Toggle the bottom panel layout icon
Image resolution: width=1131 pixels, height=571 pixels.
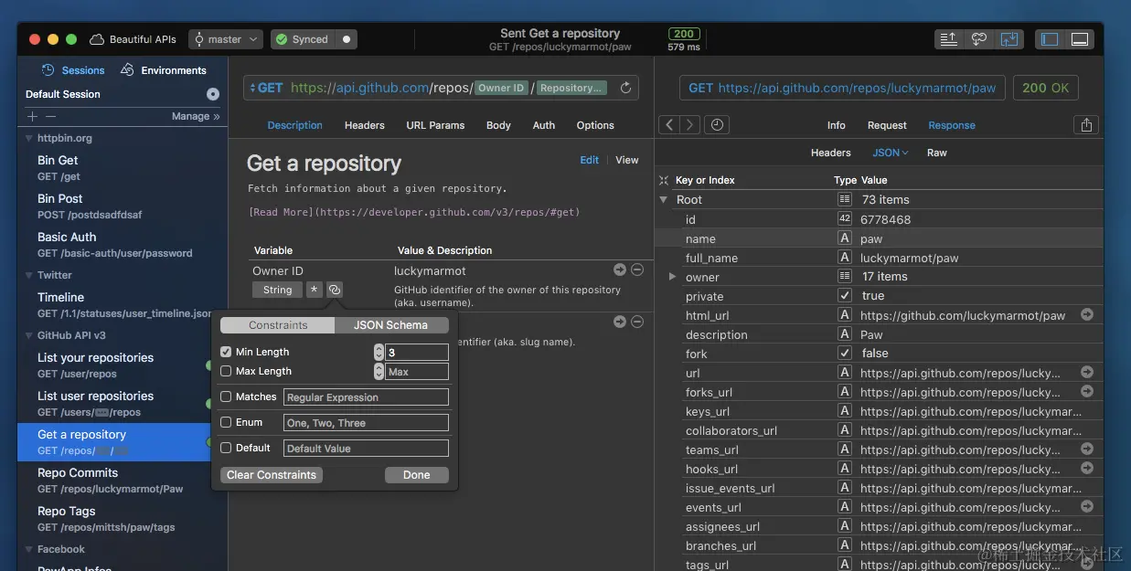(x=1080, y=39)
